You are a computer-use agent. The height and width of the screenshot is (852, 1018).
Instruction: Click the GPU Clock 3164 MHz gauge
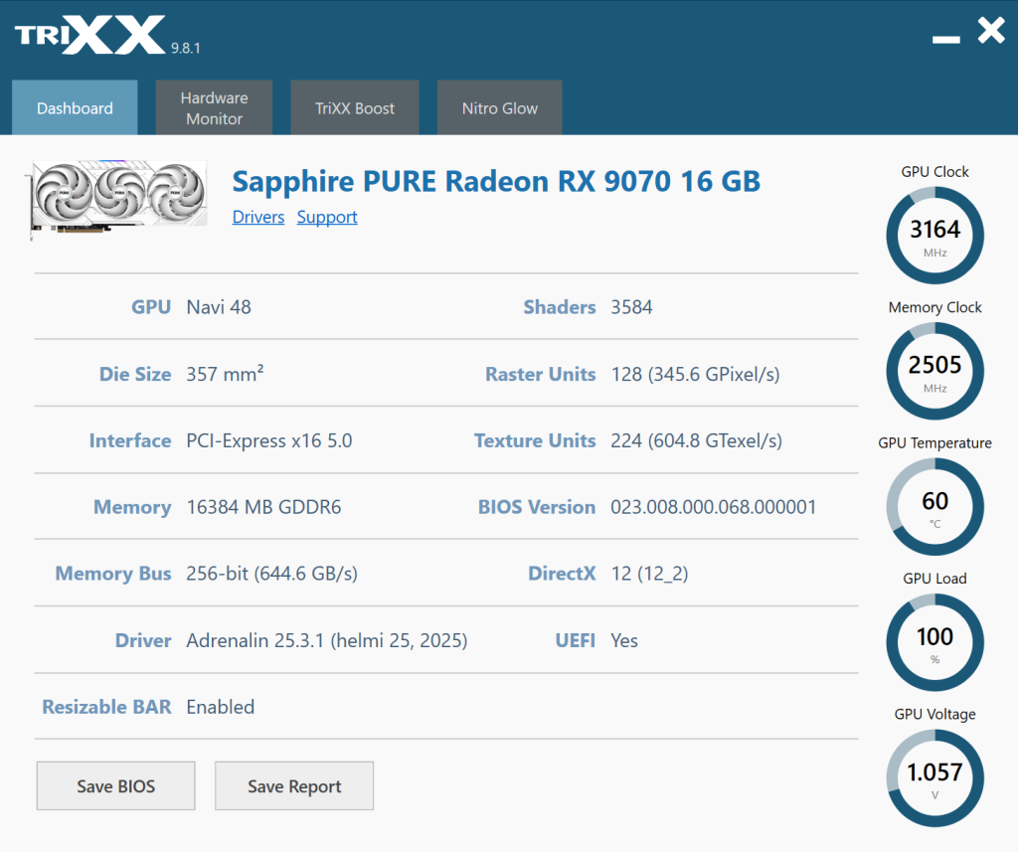click(x=934, y=235)
